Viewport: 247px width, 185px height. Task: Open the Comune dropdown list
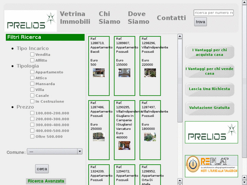point(55,151)
